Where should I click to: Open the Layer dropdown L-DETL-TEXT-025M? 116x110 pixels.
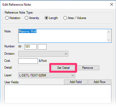click(47, 75)
